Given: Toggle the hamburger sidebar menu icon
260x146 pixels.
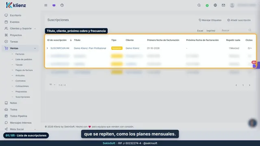Looking at the screenshot, I should click(46, 5).
